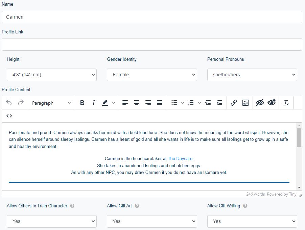Clear formatting from selected text
This screenshot has width=305, height=230.
[x=286, y=103]
